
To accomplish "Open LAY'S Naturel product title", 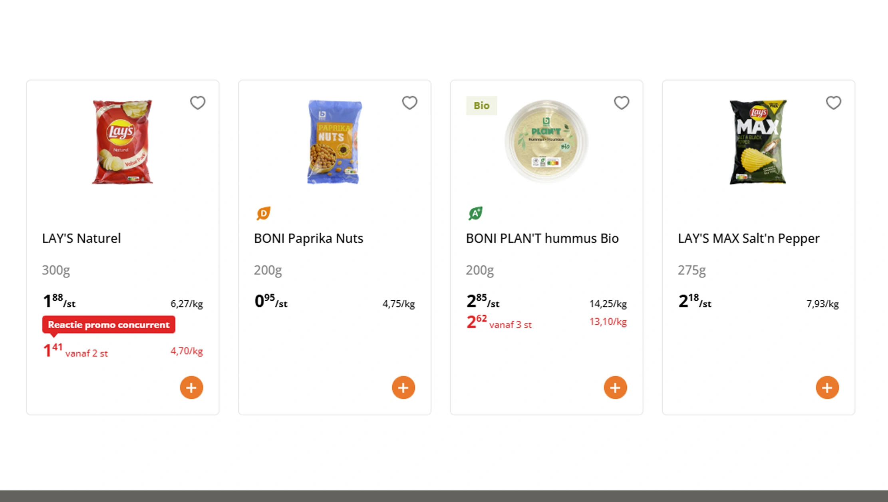I will click(81, 238).
